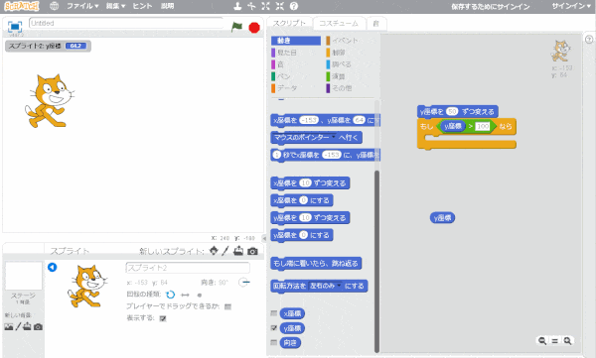The width and height of the screenshot is (596, 358).
Task: Collapse the stage with side arrow
Action: click(x=264, y=238)
